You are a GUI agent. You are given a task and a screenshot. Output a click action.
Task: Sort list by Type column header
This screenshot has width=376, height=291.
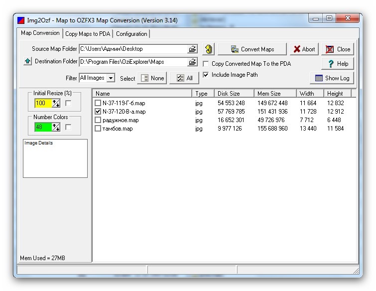[x=203, y=94]
